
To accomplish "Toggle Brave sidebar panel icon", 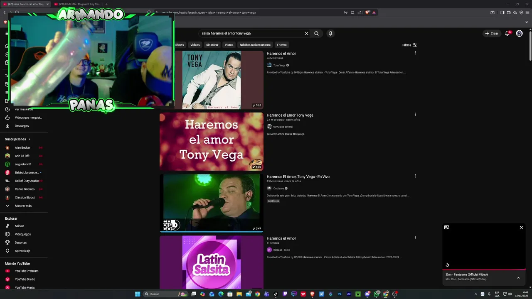I will [502, 12].
